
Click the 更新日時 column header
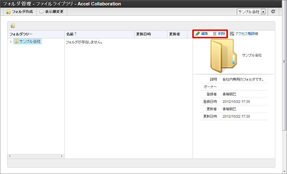pos(151,34)
